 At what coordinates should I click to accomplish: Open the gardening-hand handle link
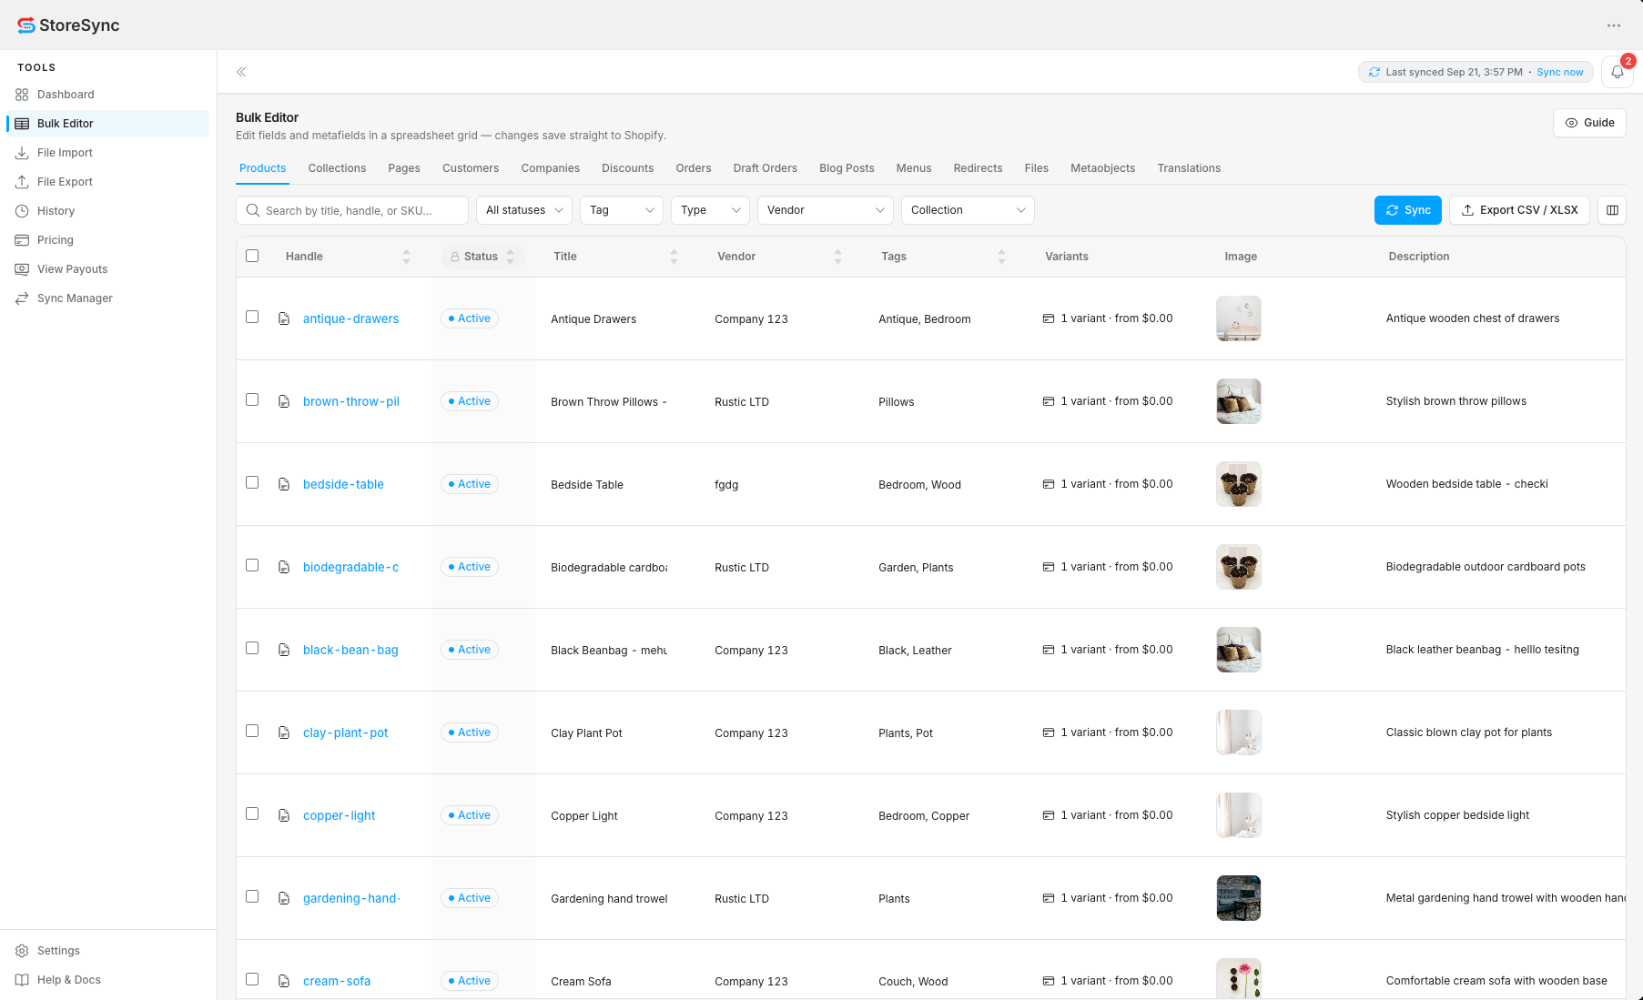click(351, 898)
